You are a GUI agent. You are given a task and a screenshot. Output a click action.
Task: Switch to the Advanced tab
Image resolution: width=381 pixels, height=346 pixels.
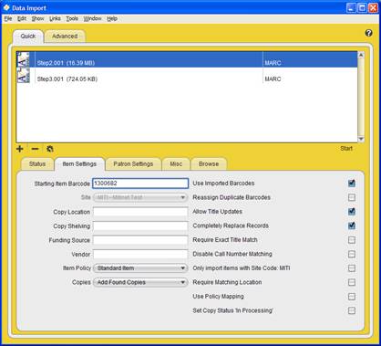pyautogui.click(x=65, y=37)
